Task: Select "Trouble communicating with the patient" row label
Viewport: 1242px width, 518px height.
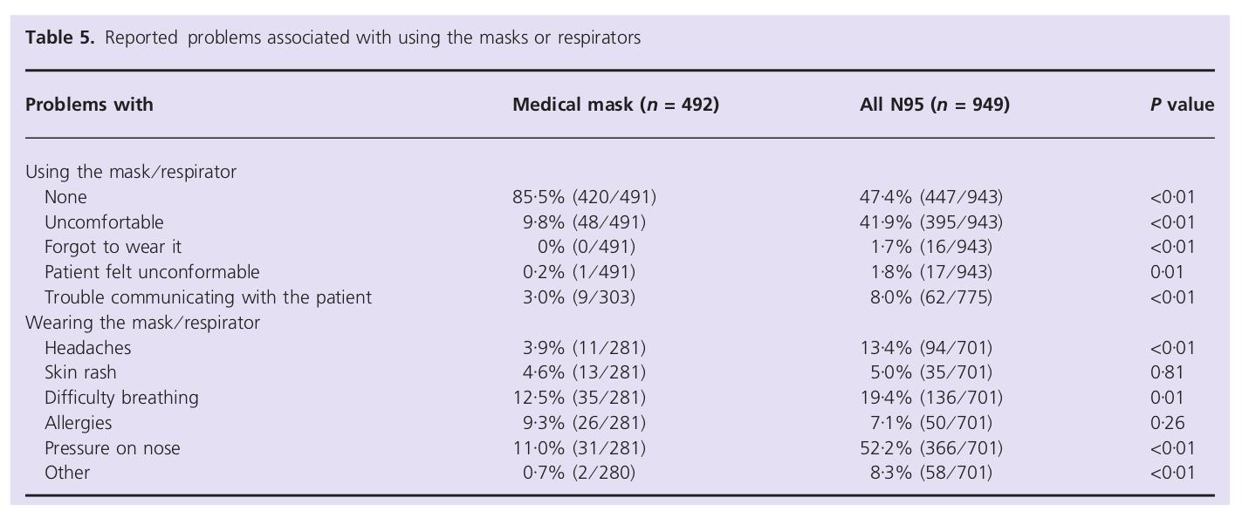Action: point(208,297)
